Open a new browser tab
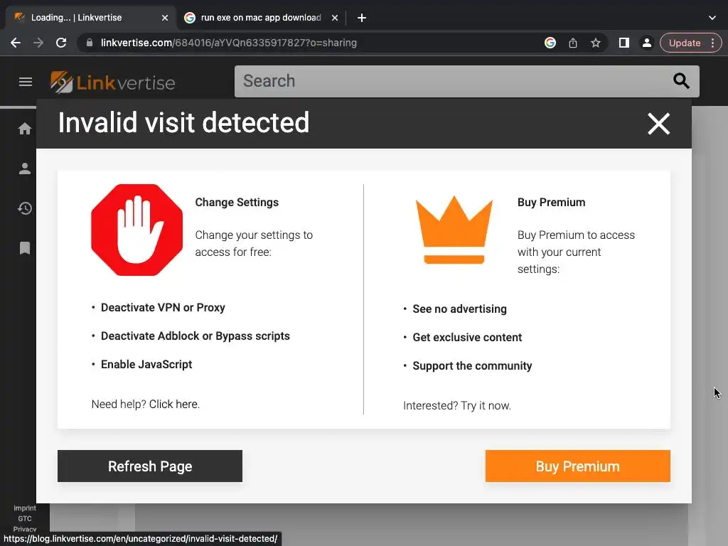This screenshot has width=728, height=546. pos(362,18)
